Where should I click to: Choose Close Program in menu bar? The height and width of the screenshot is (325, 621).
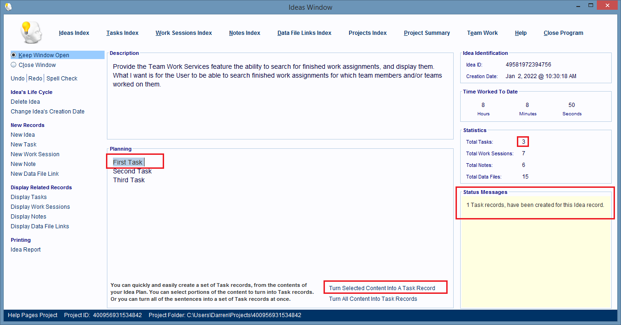click(563, 33)
